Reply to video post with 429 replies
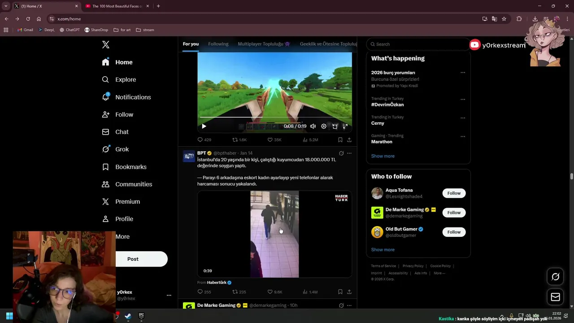Viewport: 574px width, 323px height. point(204,140)
